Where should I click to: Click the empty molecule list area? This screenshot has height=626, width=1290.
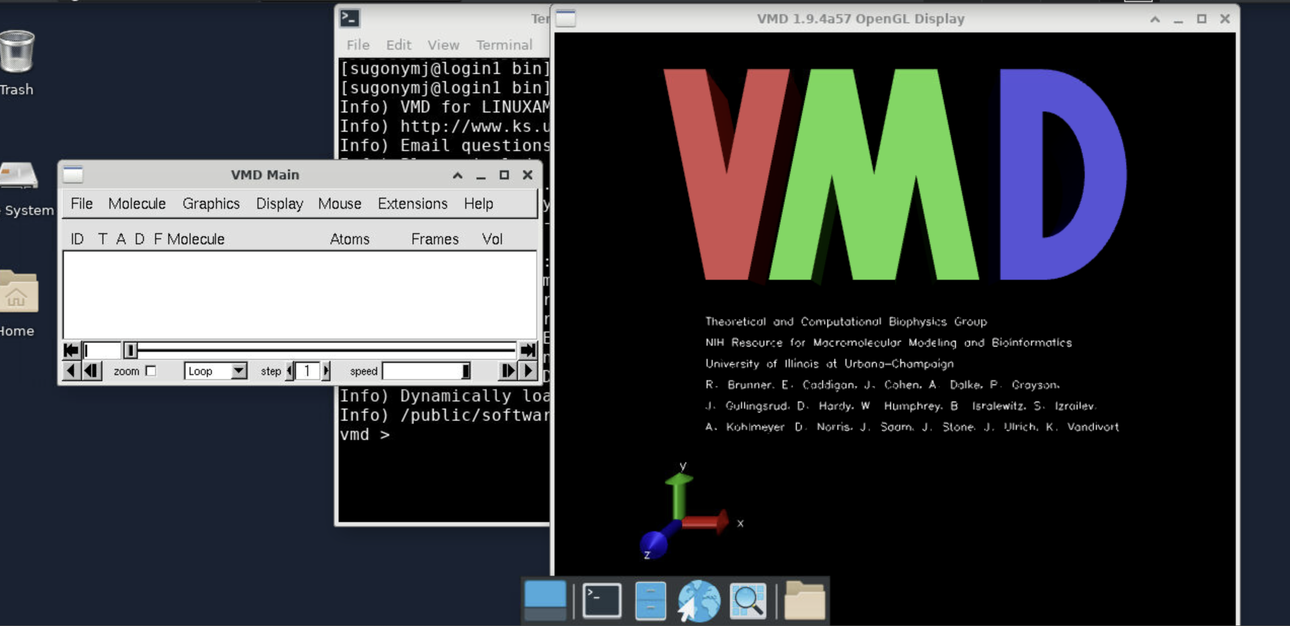(x=300, y=294)
